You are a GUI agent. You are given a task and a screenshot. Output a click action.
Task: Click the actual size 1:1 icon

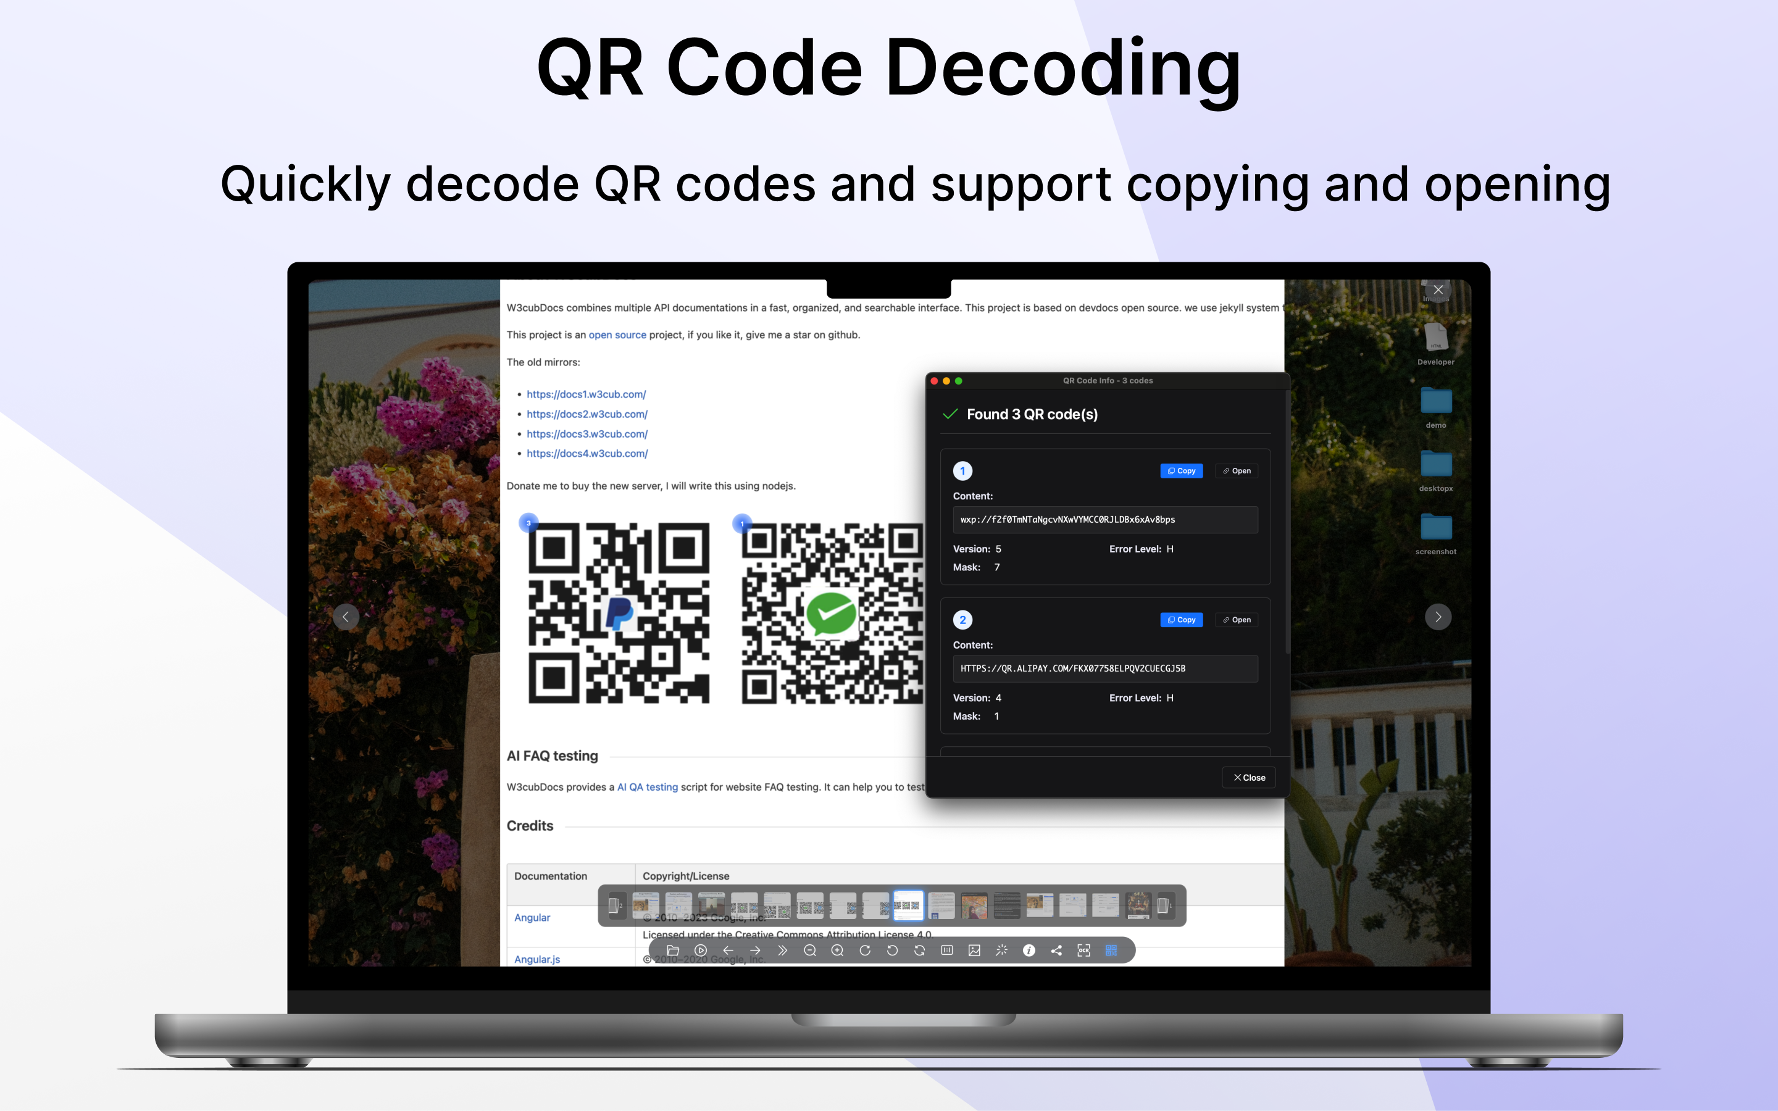(x=947, y=950)
